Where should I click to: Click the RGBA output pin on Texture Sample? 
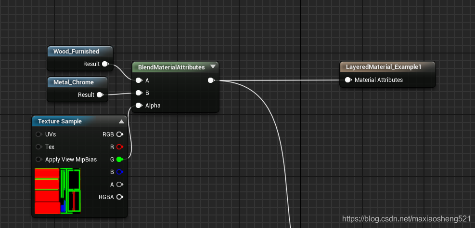120,197
